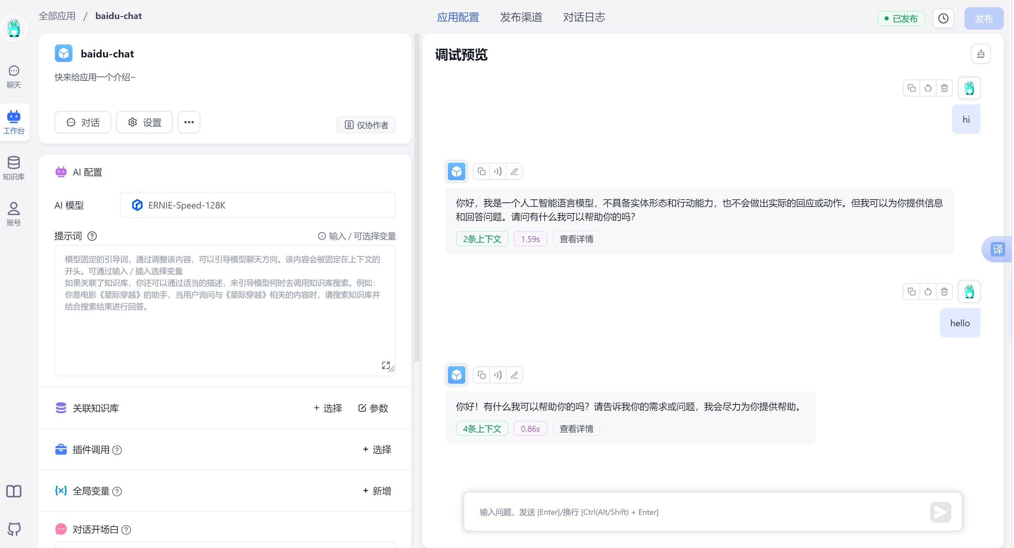1014x548 pixels.
Task: Open the 设置 settings button
Action: point(144,122)
